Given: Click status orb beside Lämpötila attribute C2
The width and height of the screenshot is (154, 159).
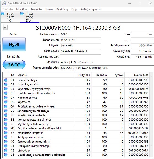Looking at the screenshot, I should point(6,150).
